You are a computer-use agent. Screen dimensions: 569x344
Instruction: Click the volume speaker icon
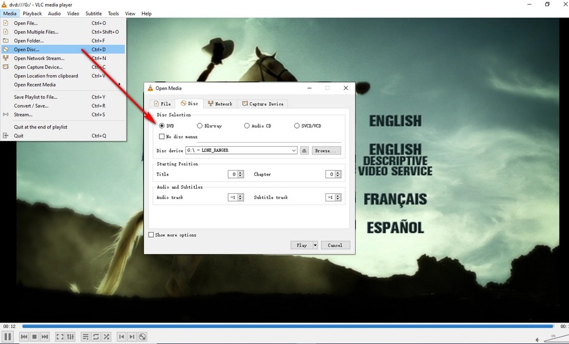538,339
